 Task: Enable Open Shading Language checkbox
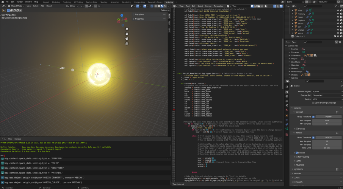pyautogui.click(x=313, y=102)
